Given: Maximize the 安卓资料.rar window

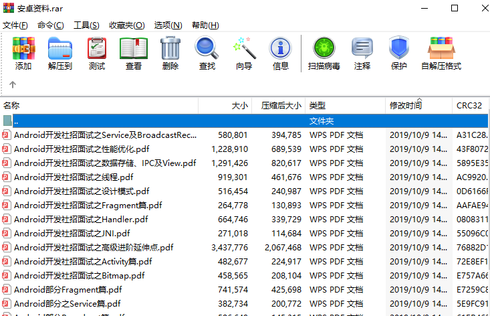Looking at the screenshot, I should coord(455,8).
